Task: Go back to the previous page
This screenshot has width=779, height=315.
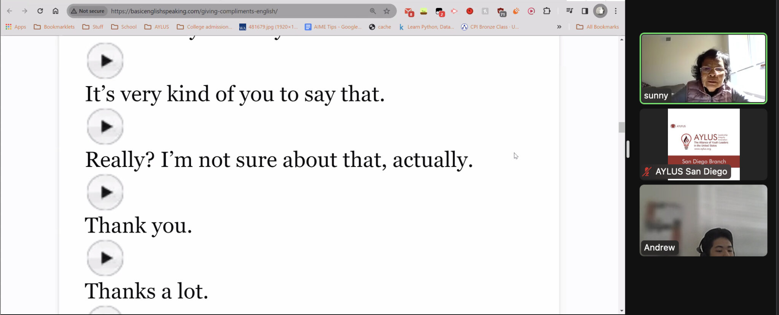Action: pos(10,11)
